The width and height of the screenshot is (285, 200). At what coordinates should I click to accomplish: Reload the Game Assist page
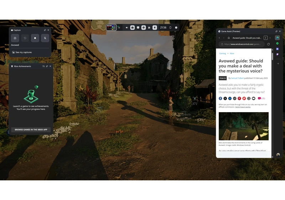click(x=269, y=44)
